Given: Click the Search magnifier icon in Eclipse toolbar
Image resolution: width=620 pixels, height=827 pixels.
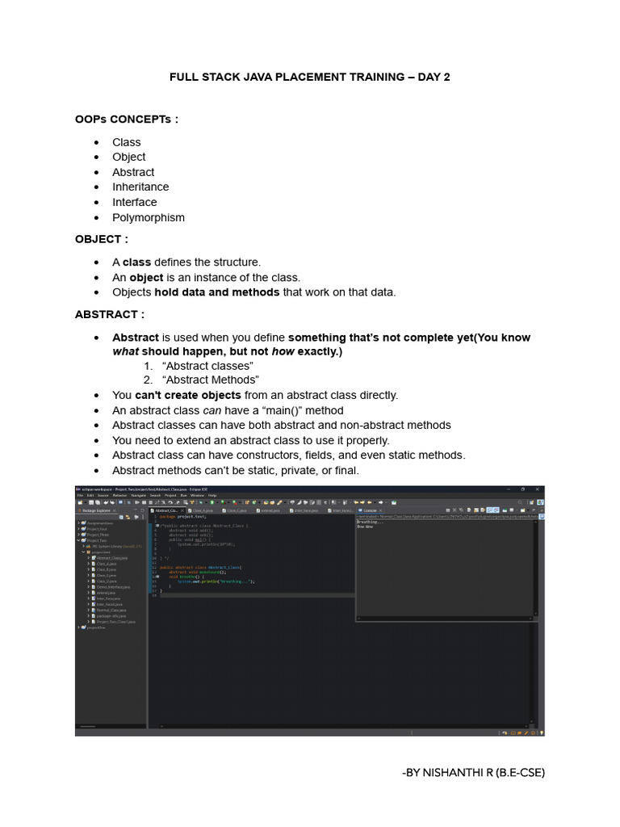Looking at the screenshot, I should [x=520, y=502].
